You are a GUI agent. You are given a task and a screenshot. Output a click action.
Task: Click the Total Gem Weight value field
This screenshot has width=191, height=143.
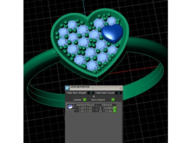click(90, 93)
